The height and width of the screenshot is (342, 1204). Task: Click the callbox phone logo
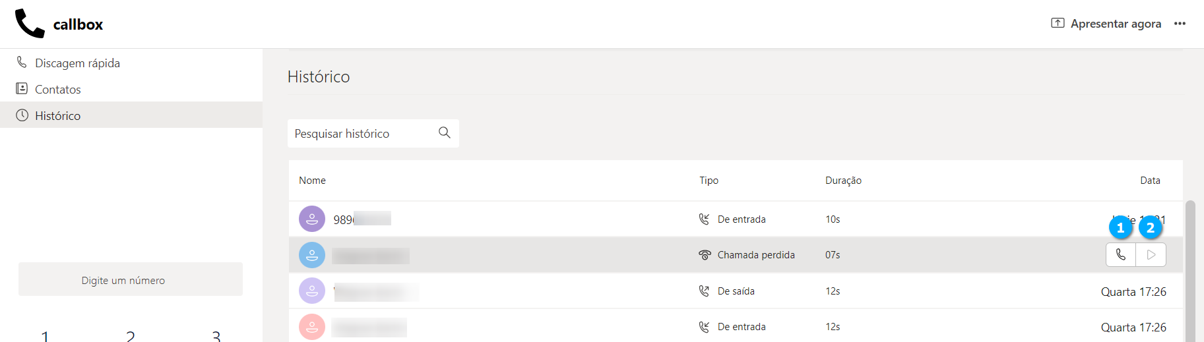[30, 24]
